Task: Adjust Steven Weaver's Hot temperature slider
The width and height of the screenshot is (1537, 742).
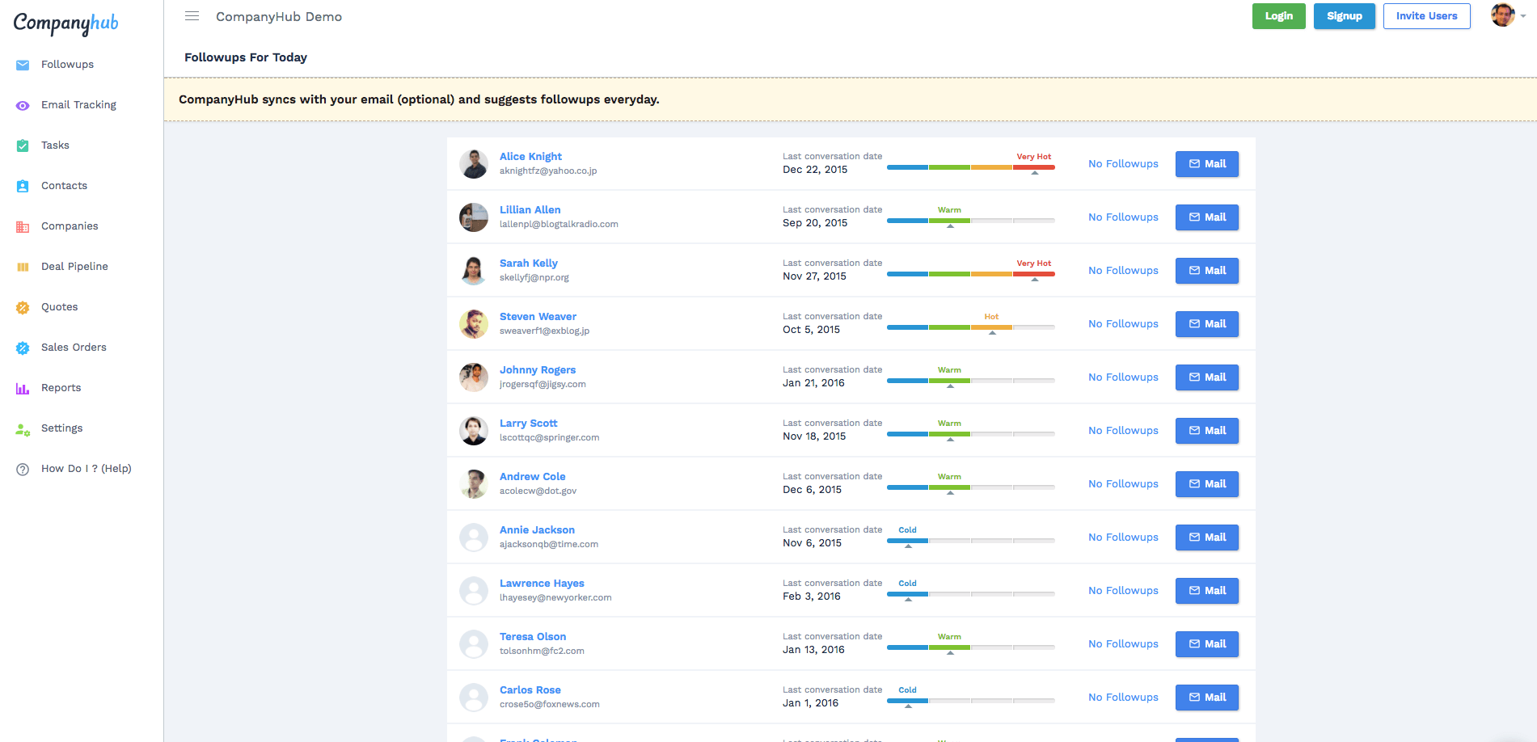Action: [991, 327]
